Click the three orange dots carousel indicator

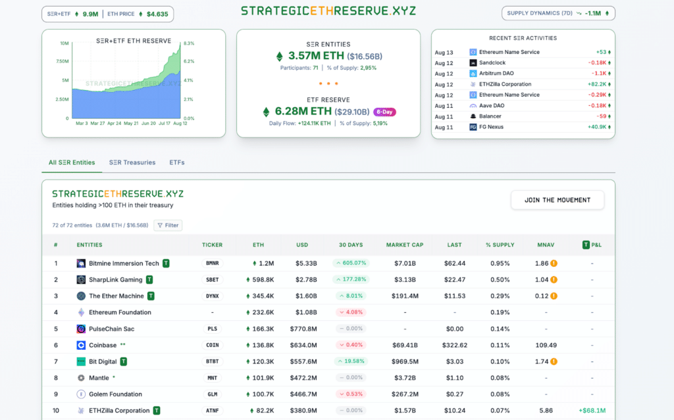pyautogui.click(x=328, y=83)
